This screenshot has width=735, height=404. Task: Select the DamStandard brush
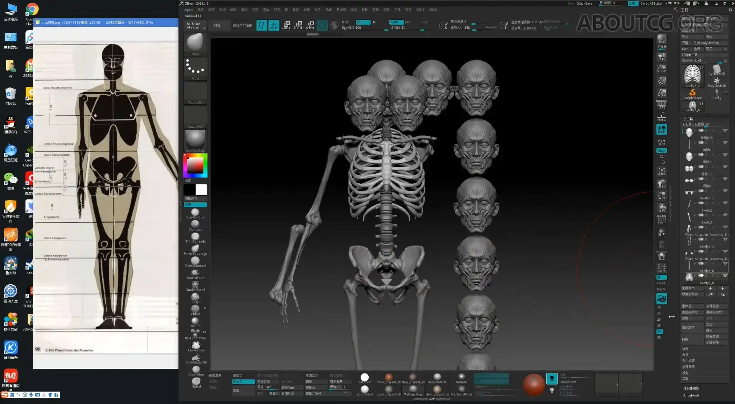[x=195, y=260]
